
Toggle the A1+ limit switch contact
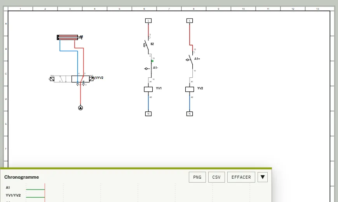coord(190,60)
